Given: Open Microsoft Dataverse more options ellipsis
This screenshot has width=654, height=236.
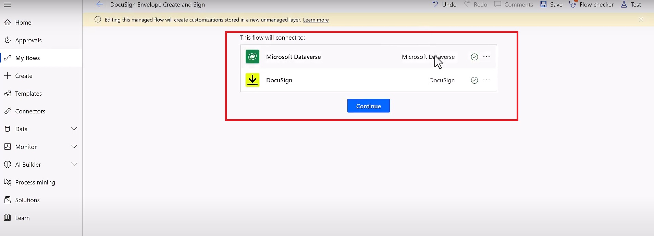Looking at the screenshot, I should [486, 57].
